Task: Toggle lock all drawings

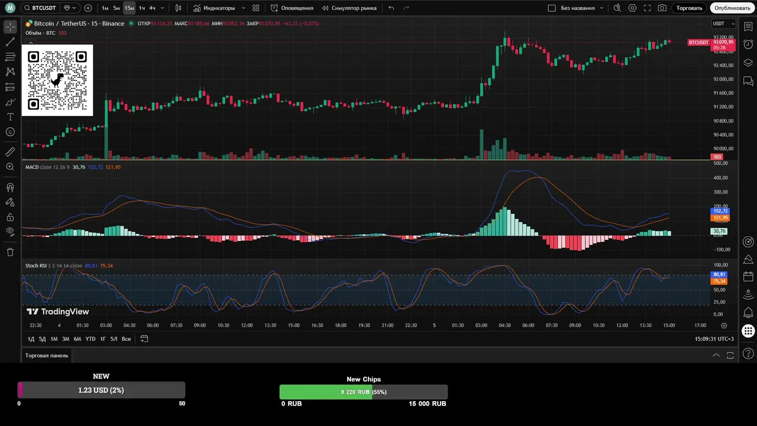Action: [10, 218]
